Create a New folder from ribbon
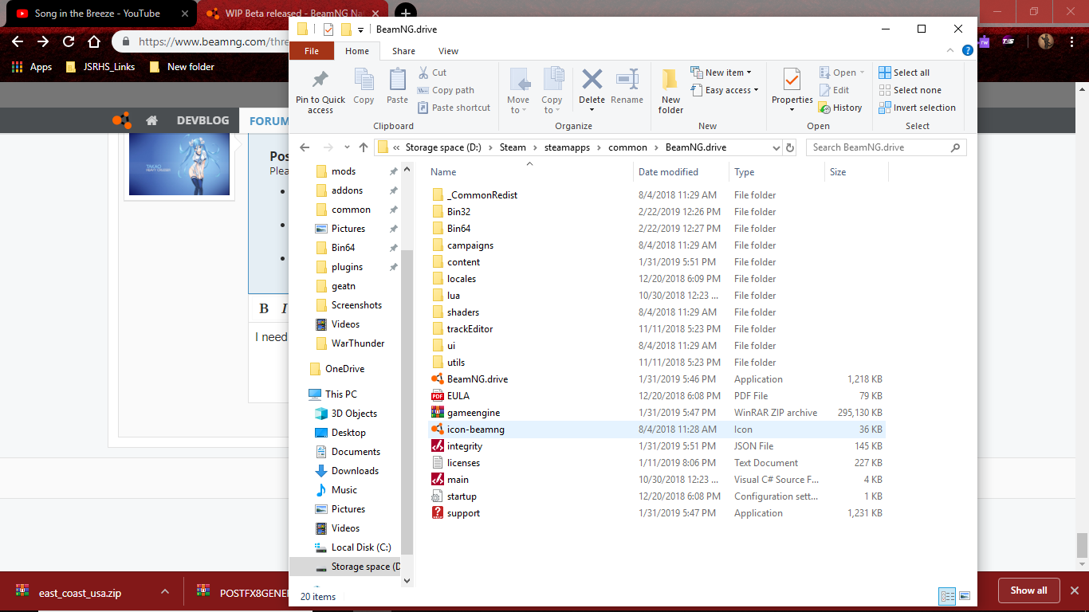This screenshot has height=612, width=1089. coord(670,91)
